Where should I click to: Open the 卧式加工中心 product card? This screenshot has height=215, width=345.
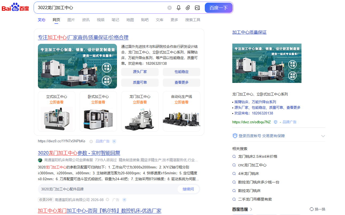click(x=98, y=111)
